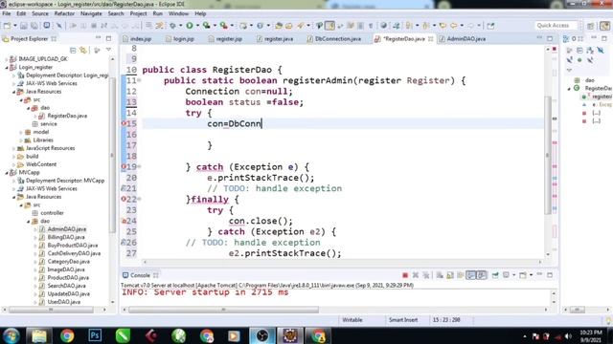Open Google Chrome from the taskbar
The width and height of the screenshot is (613, 344).
pos(67,335)
